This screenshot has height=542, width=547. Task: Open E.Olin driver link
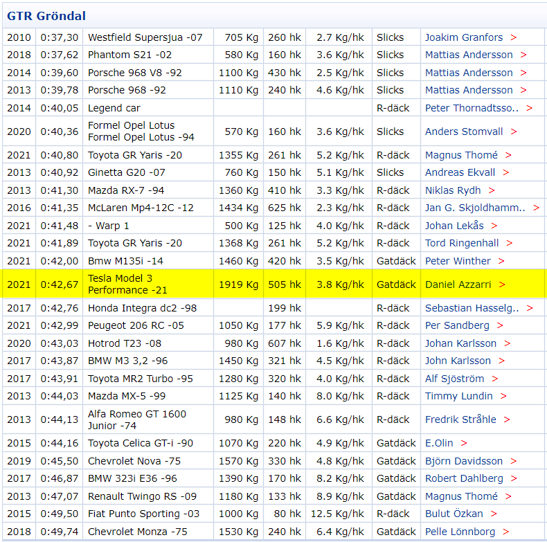439,443
